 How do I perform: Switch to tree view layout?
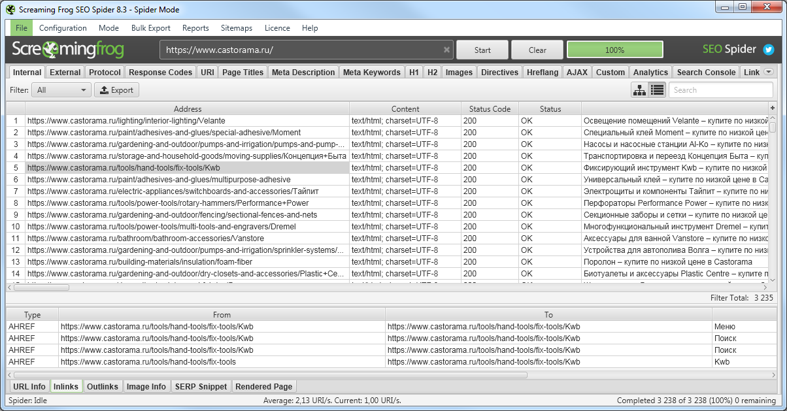click(639, 90)
